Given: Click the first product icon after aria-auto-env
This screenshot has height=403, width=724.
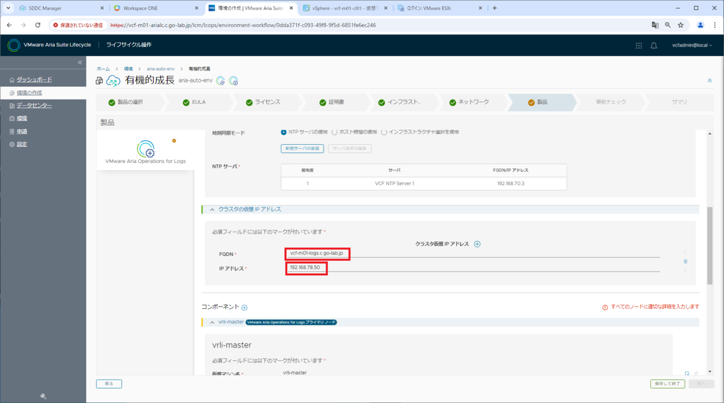Looking at the screenshot, I should pyautogui.click(x=221, y=81).
